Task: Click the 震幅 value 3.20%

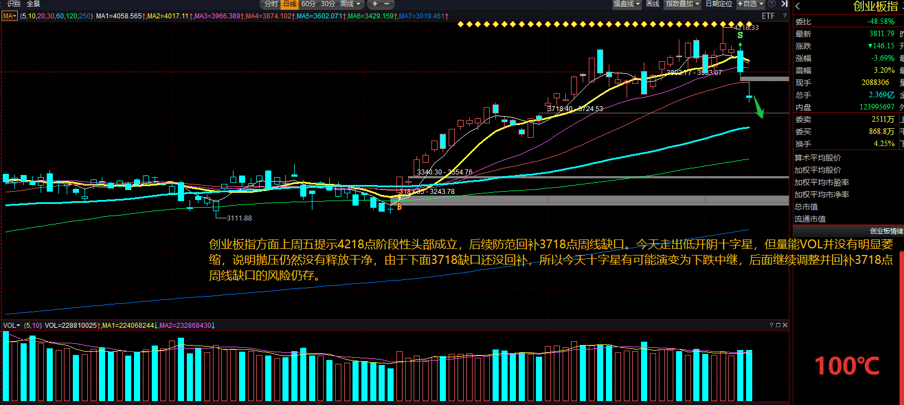Action: coord(884,71)
